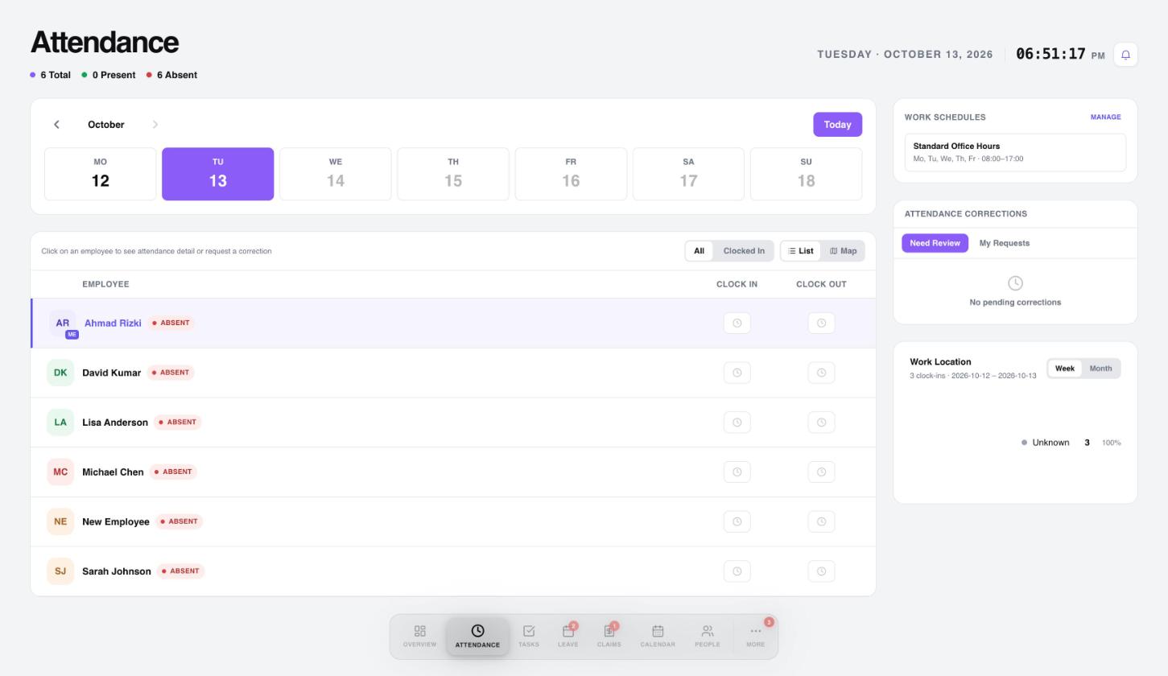
Task: Click New Employee's clock-out time icon
Action: [x=821, y=521]
